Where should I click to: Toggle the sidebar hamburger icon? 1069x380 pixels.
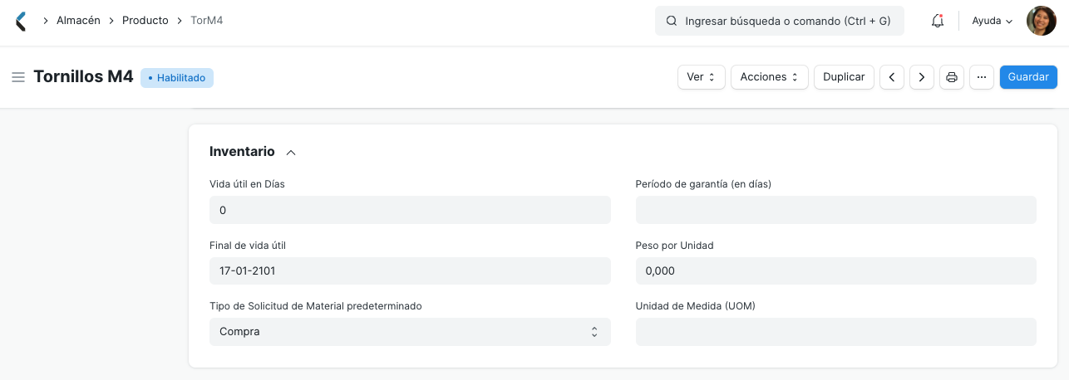(x=18, y=77)
